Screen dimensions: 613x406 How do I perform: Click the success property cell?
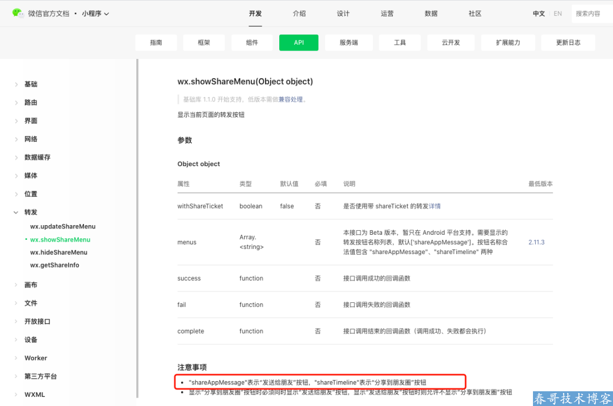[x=189, y=278]
